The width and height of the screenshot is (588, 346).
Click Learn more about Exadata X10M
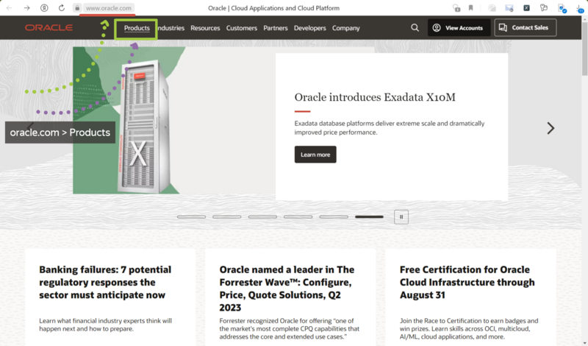pos(315,155)
